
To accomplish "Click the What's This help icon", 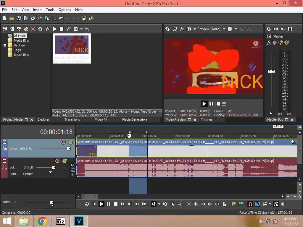I will point(91,18).
